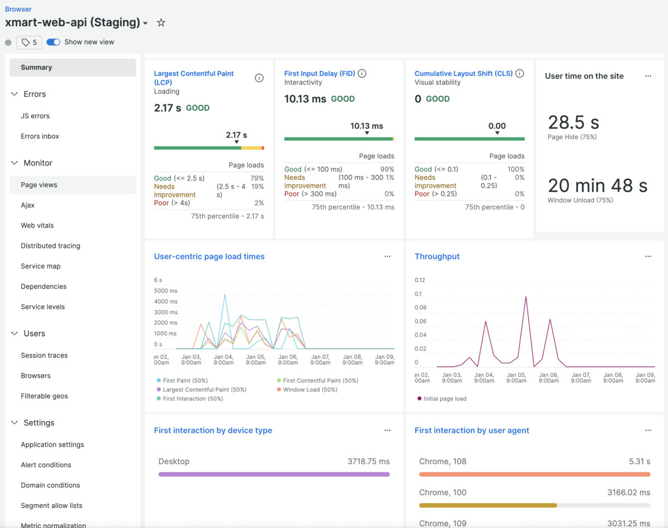This screenshot has height=528, width=668.
Task: Open info icon for Cumulative Layout Shift
Action: coord(519,74)
